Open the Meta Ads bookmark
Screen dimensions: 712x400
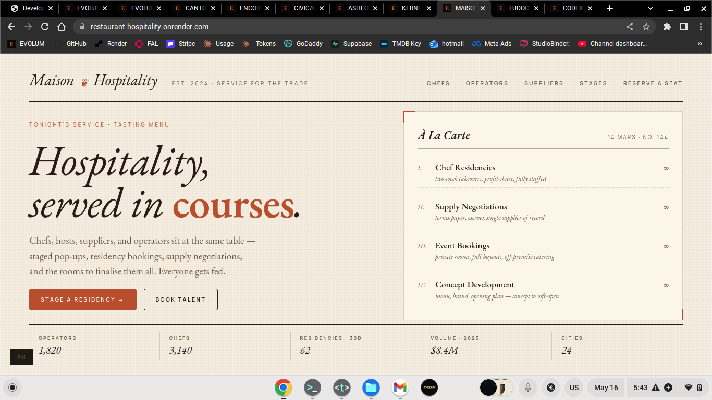pyautogui.click(x=492, y=44)
